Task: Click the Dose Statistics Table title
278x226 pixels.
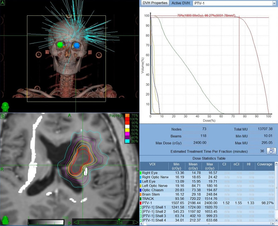Action: pyautogui.click(x=209, y=158)
